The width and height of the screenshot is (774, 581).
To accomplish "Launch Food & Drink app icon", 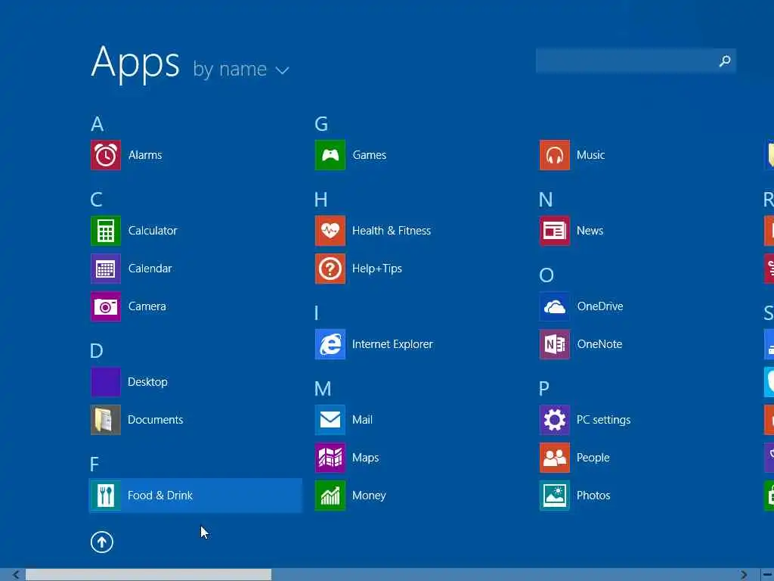I will point(106,496).
